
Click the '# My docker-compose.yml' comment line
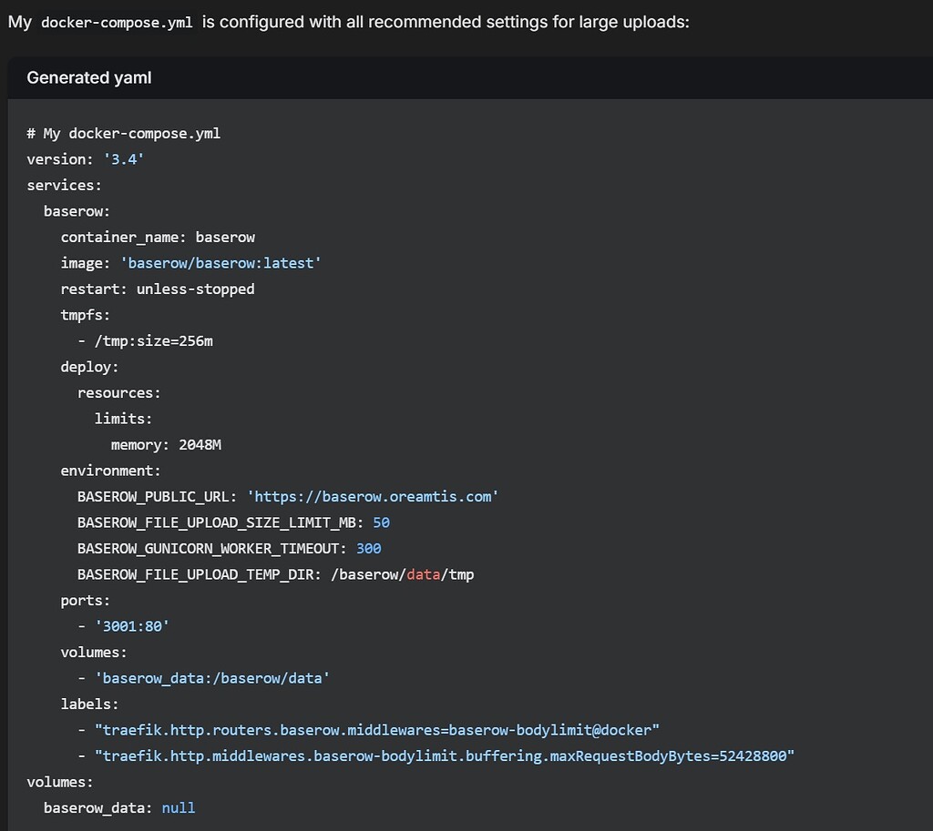(124, 134)
